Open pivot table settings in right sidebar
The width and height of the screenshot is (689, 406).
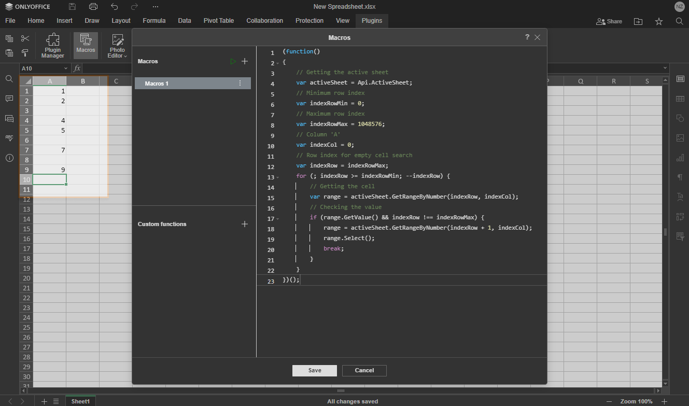(x=680, y=217)
